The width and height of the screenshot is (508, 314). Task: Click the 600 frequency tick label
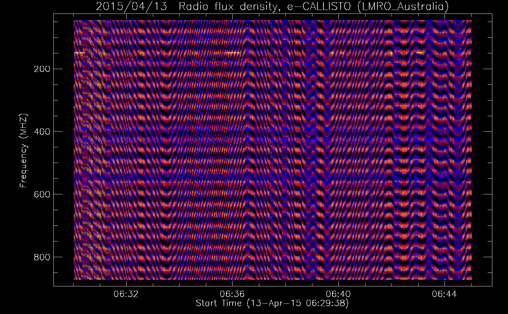pyautogui.click(x=41, y=194)
